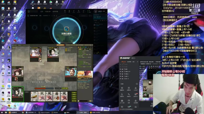This screenshot has width=204, height=114.
Task: Open the PK tool with red badge
Action: pos(135,95)
